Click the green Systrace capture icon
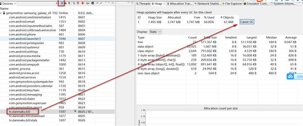Viewport: 303px width, 126px height. (x=97, y=3)
